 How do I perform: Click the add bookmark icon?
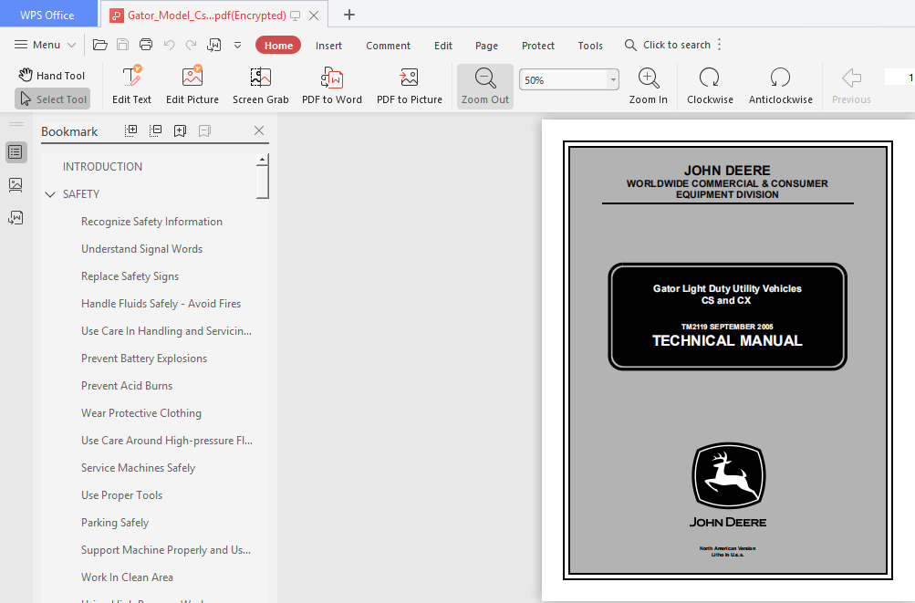180,130
